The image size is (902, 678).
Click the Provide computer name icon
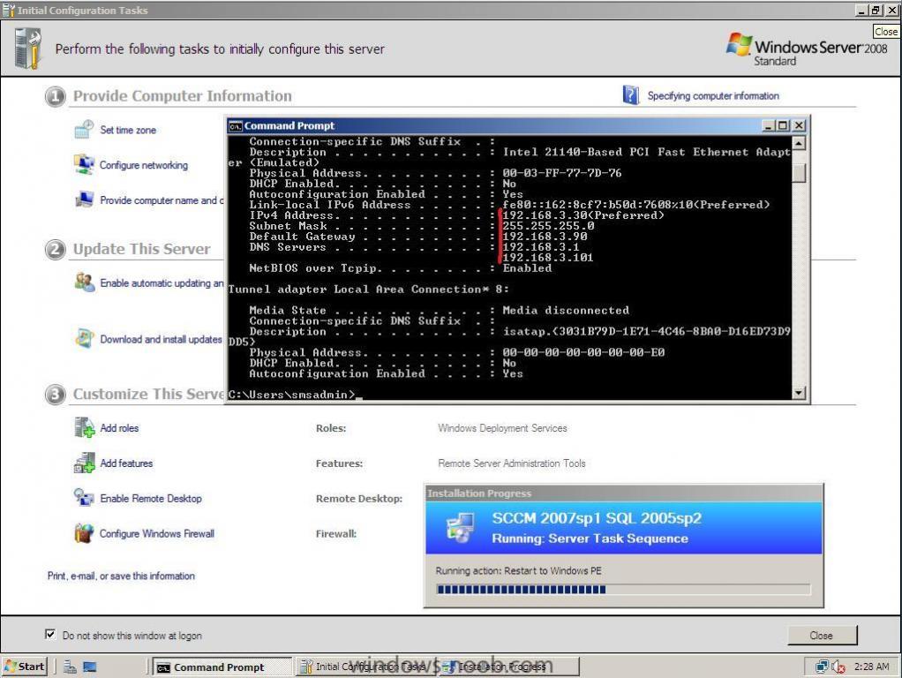(x=84, y=200)
